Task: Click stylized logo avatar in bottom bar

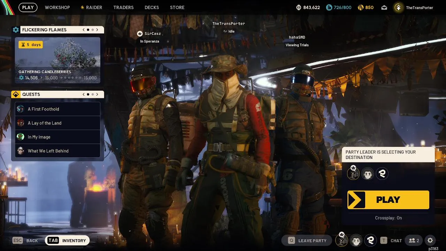Action: 371,241
